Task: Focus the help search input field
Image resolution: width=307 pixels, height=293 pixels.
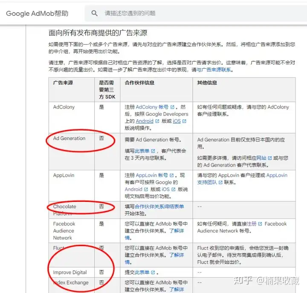Action: [196, 13]
